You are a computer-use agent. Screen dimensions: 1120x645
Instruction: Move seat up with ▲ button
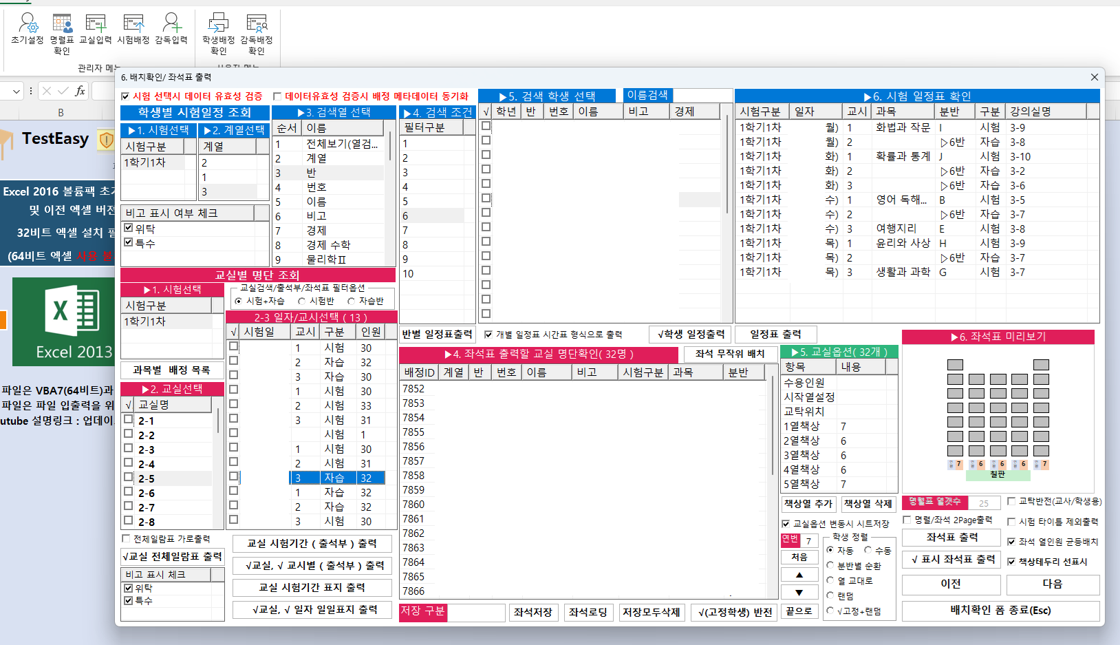(799, 575)
